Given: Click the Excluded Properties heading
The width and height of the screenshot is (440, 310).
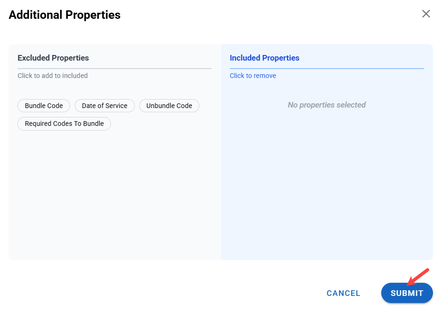Looking at the screenshot, I should click(53, 58).
